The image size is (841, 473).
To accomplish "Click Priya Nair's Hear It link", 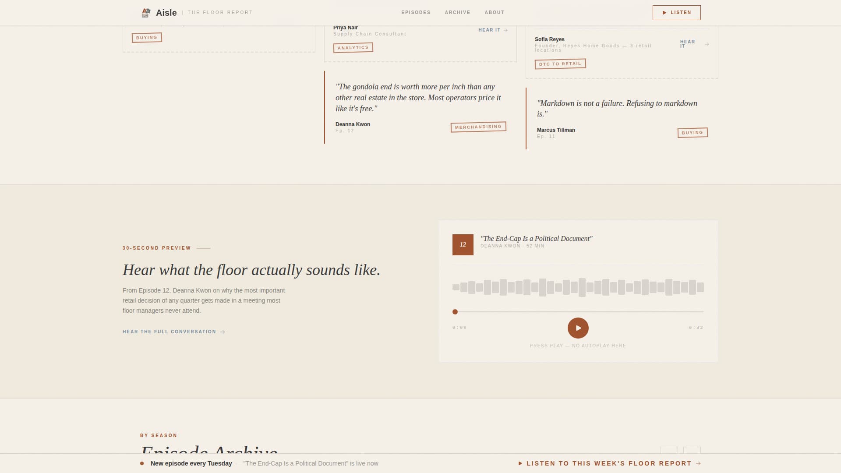I will point(493,30).
